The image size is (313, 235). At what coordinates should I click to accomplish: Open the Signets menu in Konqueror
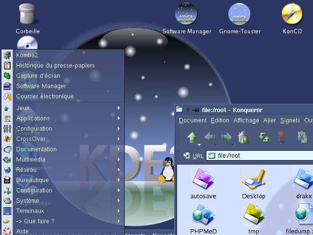tap(290, 120)
